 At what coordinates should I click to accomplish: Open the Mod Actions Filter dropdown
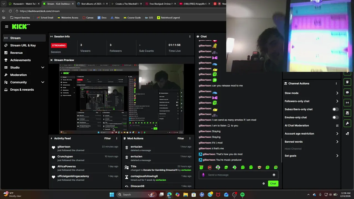(181, 138)
